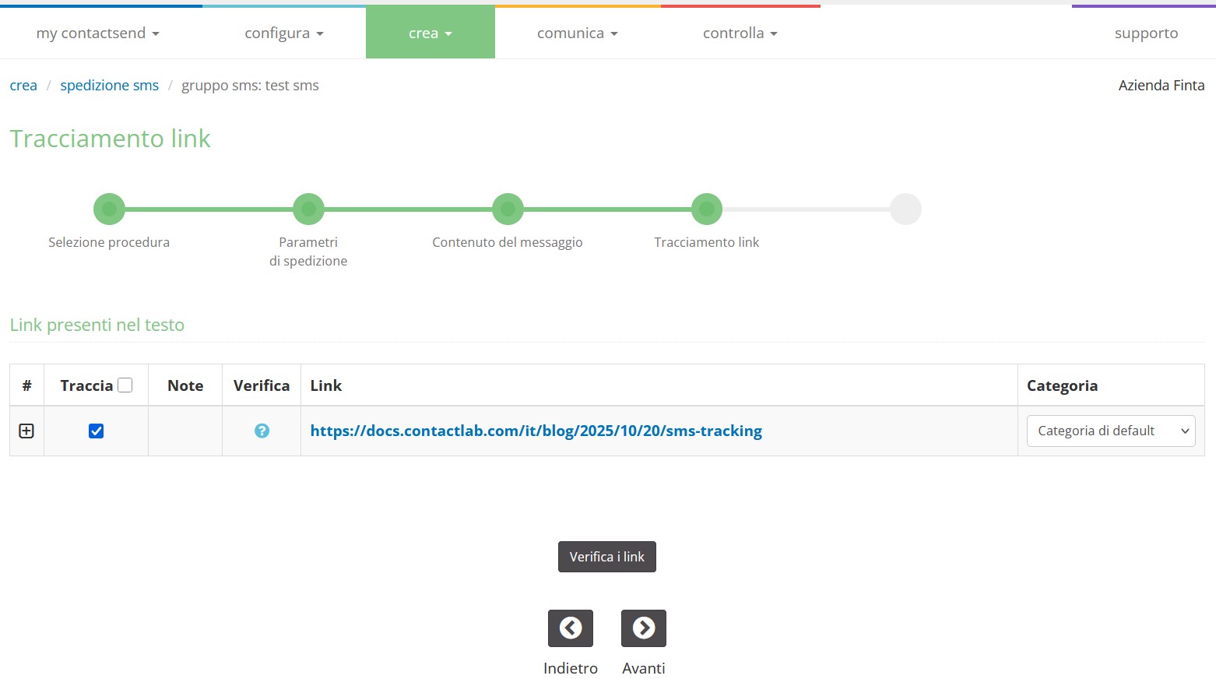Image resolution: width=1216 pixels, height=679 pixels.
Task: Go to spedizione sms breadcrumb
Action: 109,86
